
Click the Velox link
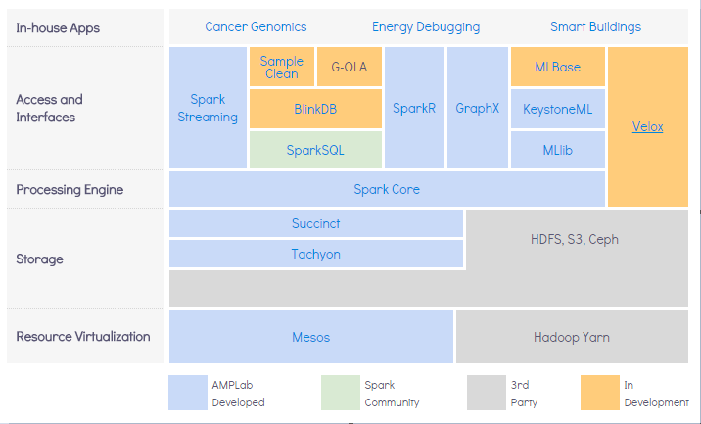point(647,127)
